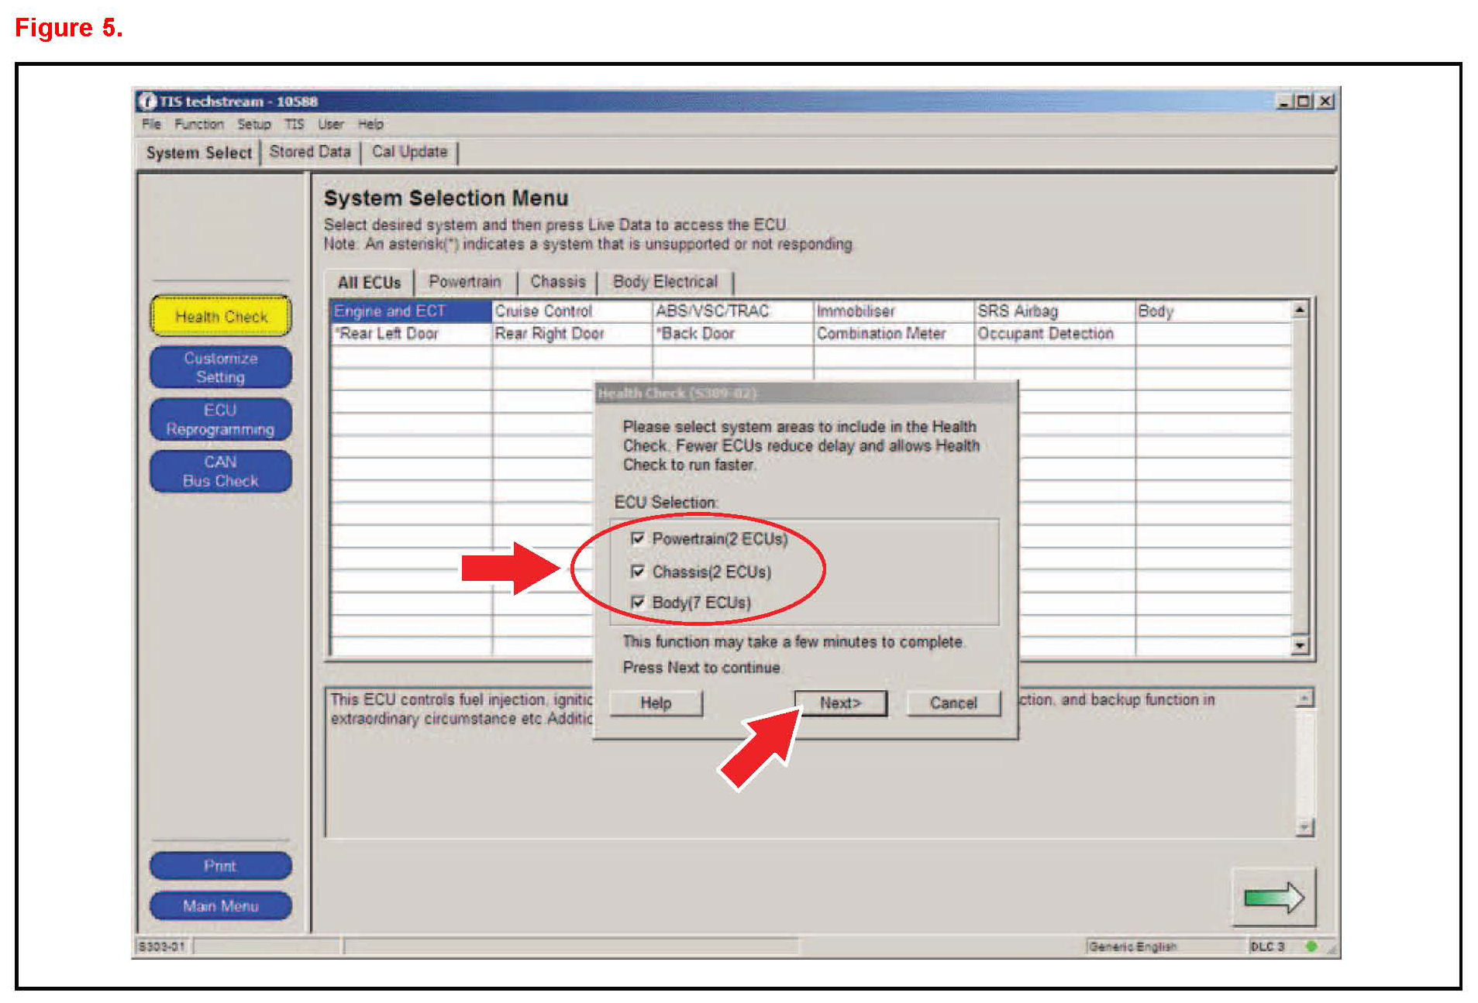Open CAN Bus Check
The height and width of the screenshot is (1003, 1478).
(221, 471)
